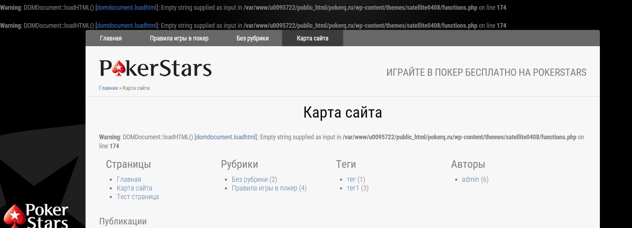Screen dimensions: 632x228
Task: Click the Авторы section heading
Action: [468, 165]
